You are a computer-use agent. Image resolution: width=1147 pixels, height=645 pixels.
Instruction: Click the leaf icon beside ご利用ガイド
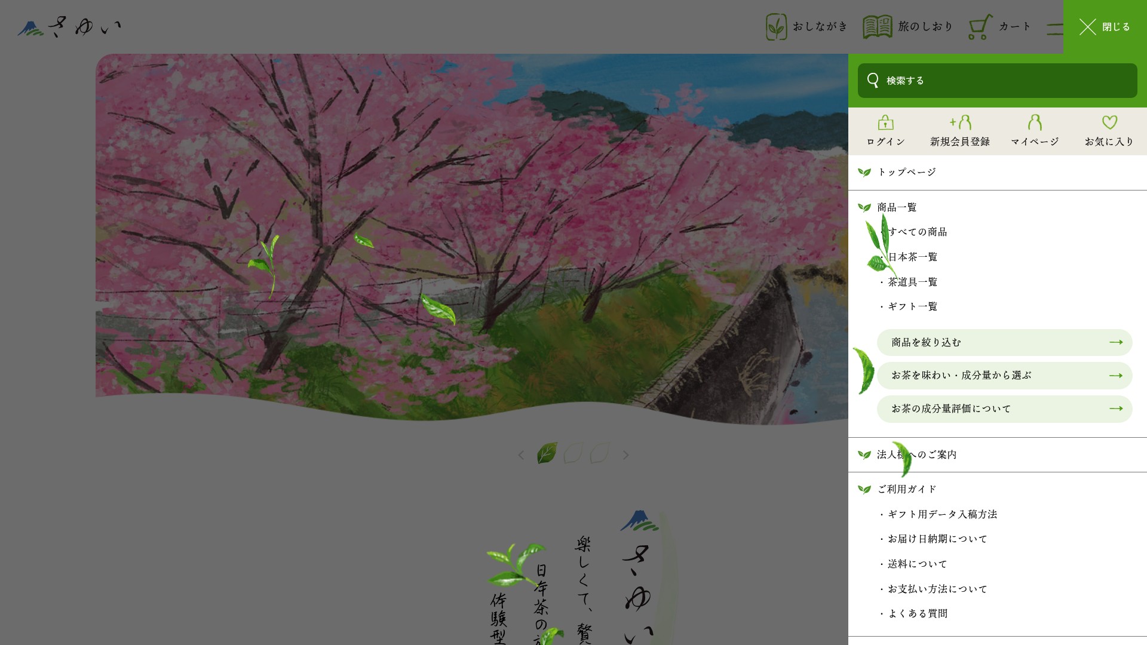pyautogui.click(x=864, y=490)
